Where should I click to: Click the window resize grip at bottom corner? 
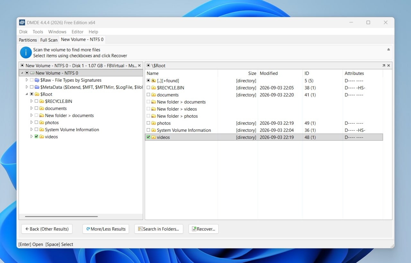pos(392,246)
